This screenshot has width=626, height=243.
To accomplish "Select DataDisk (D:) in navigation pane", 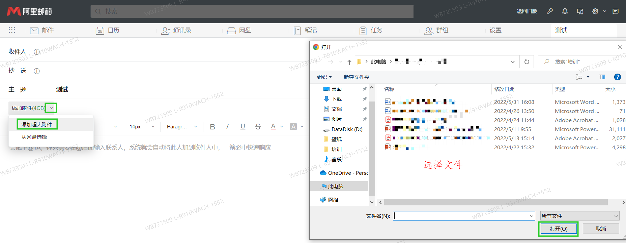I will click(x=343, y=129).
